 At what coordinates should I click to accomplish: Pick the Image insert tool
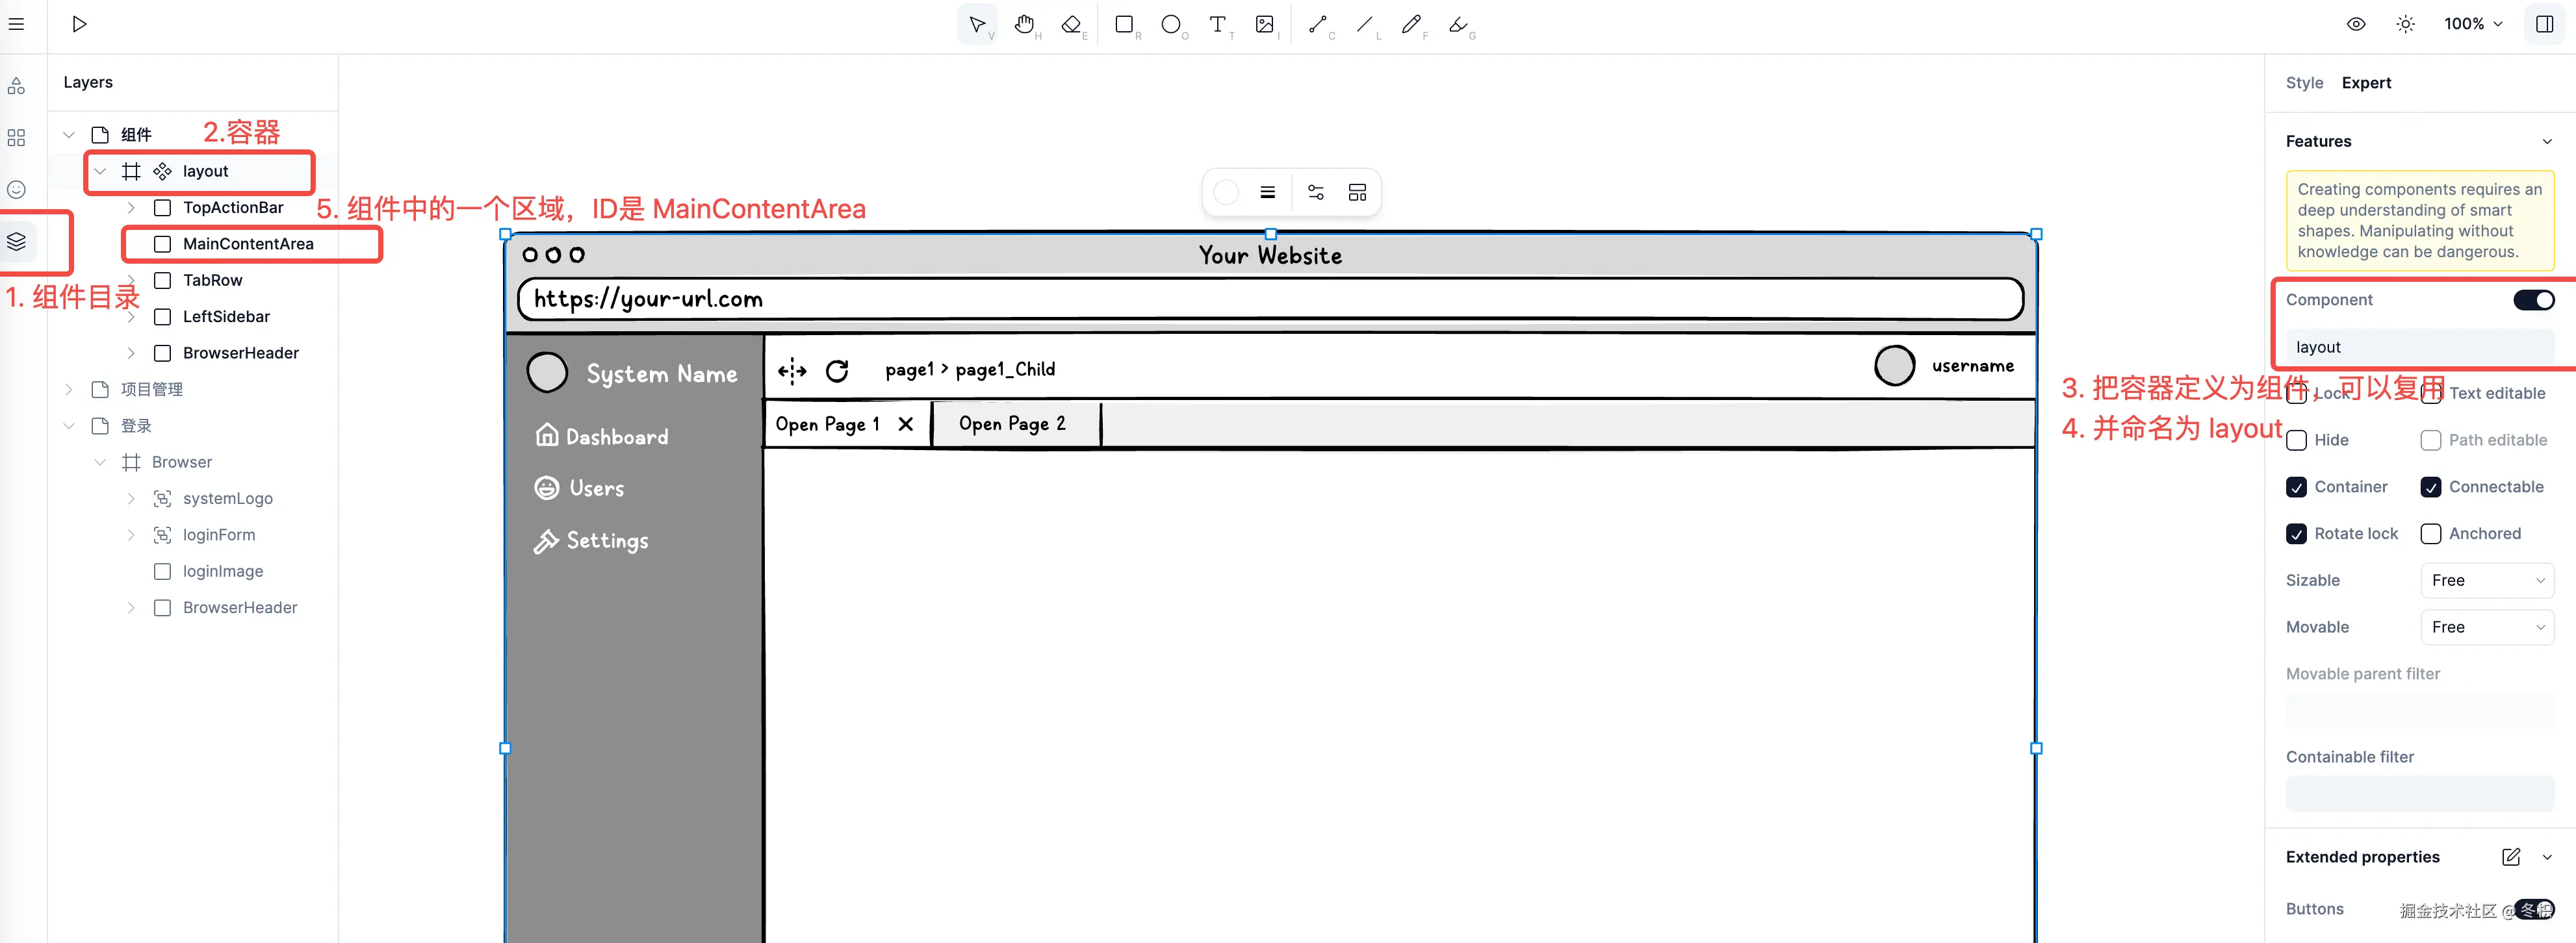coord(1266,25)
